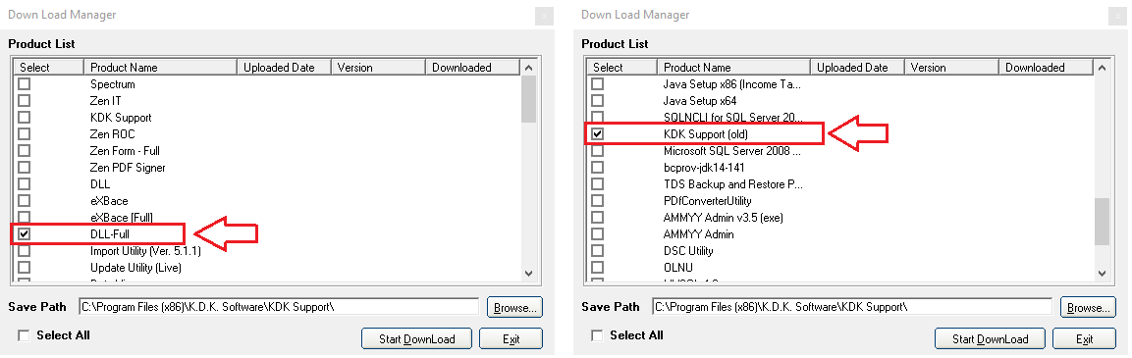
Task: Tick the Spectrum checkbox
Action: click(25, 84)
